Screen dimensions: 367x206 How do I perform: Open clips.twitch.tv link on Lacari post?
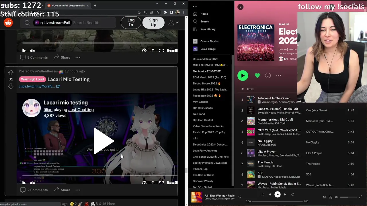click(39, 86)
